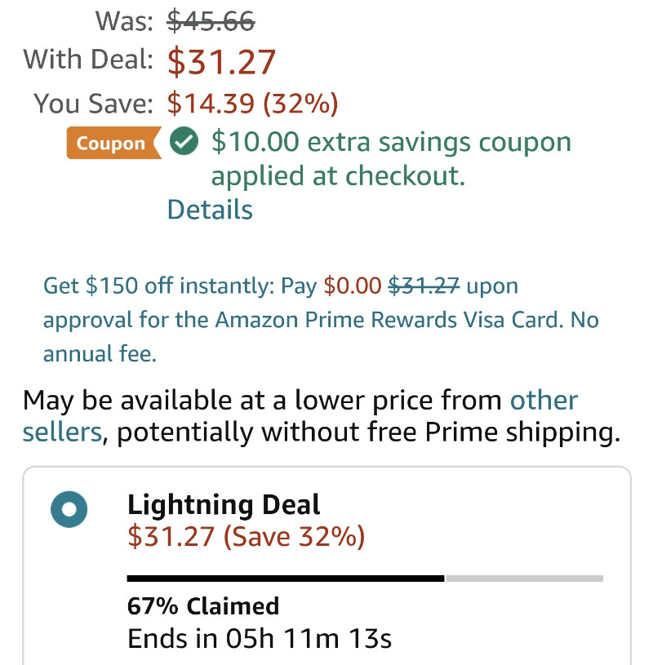Click the '$14.39 (32%)' savings amount

click(252, 103)
